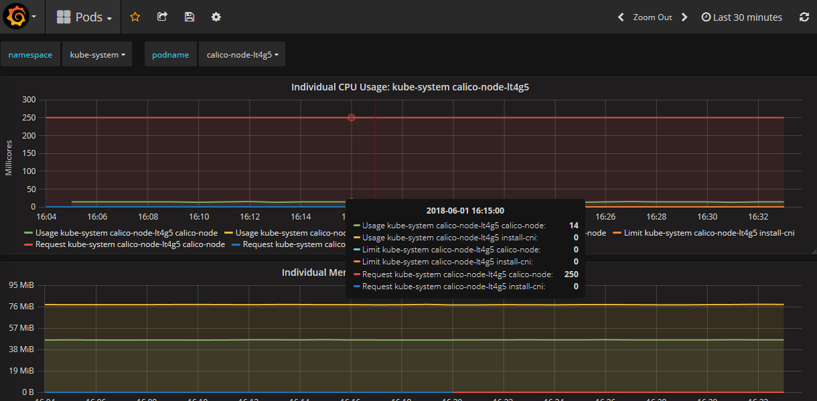Expand the calico-node-lt4g5 podname dropdown
The image size is (817, 401).
click(x=242, y=55)
